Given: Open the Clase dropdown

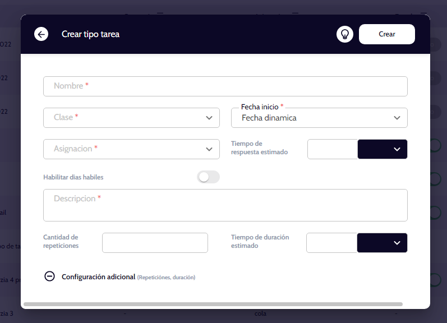Looking at the screenshot, I should click(x=131, y=118).
